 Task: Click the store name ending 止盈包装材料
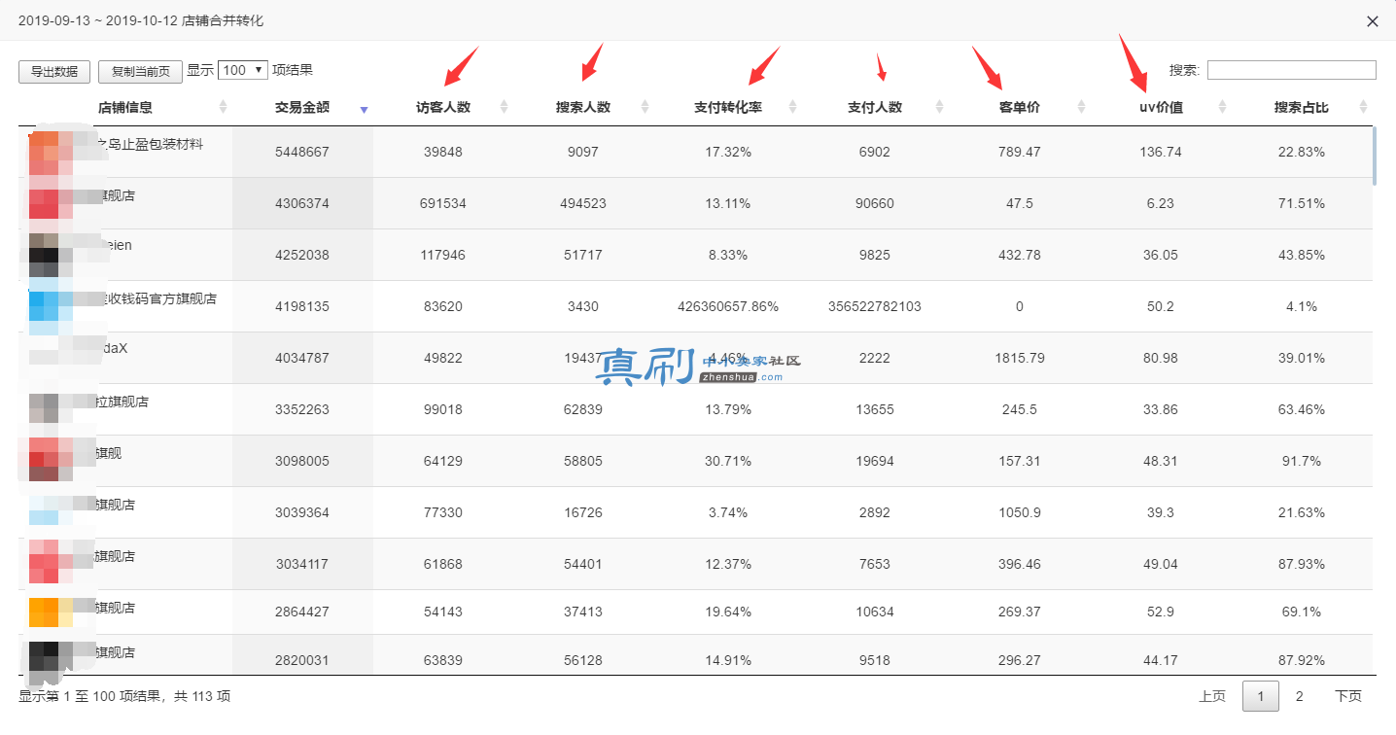(151, 144)
